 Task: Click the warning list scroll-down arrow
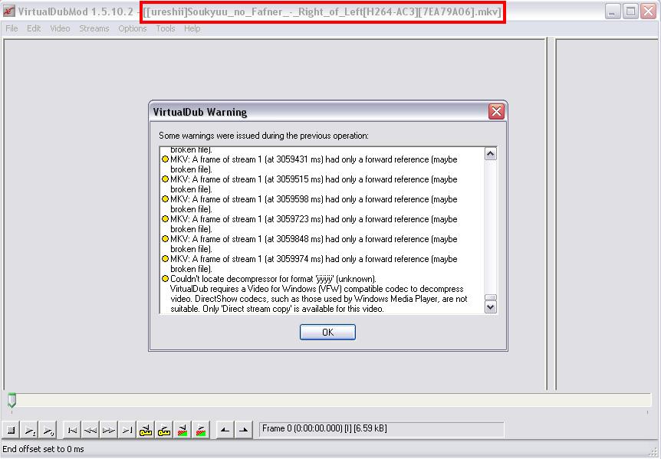490,307
